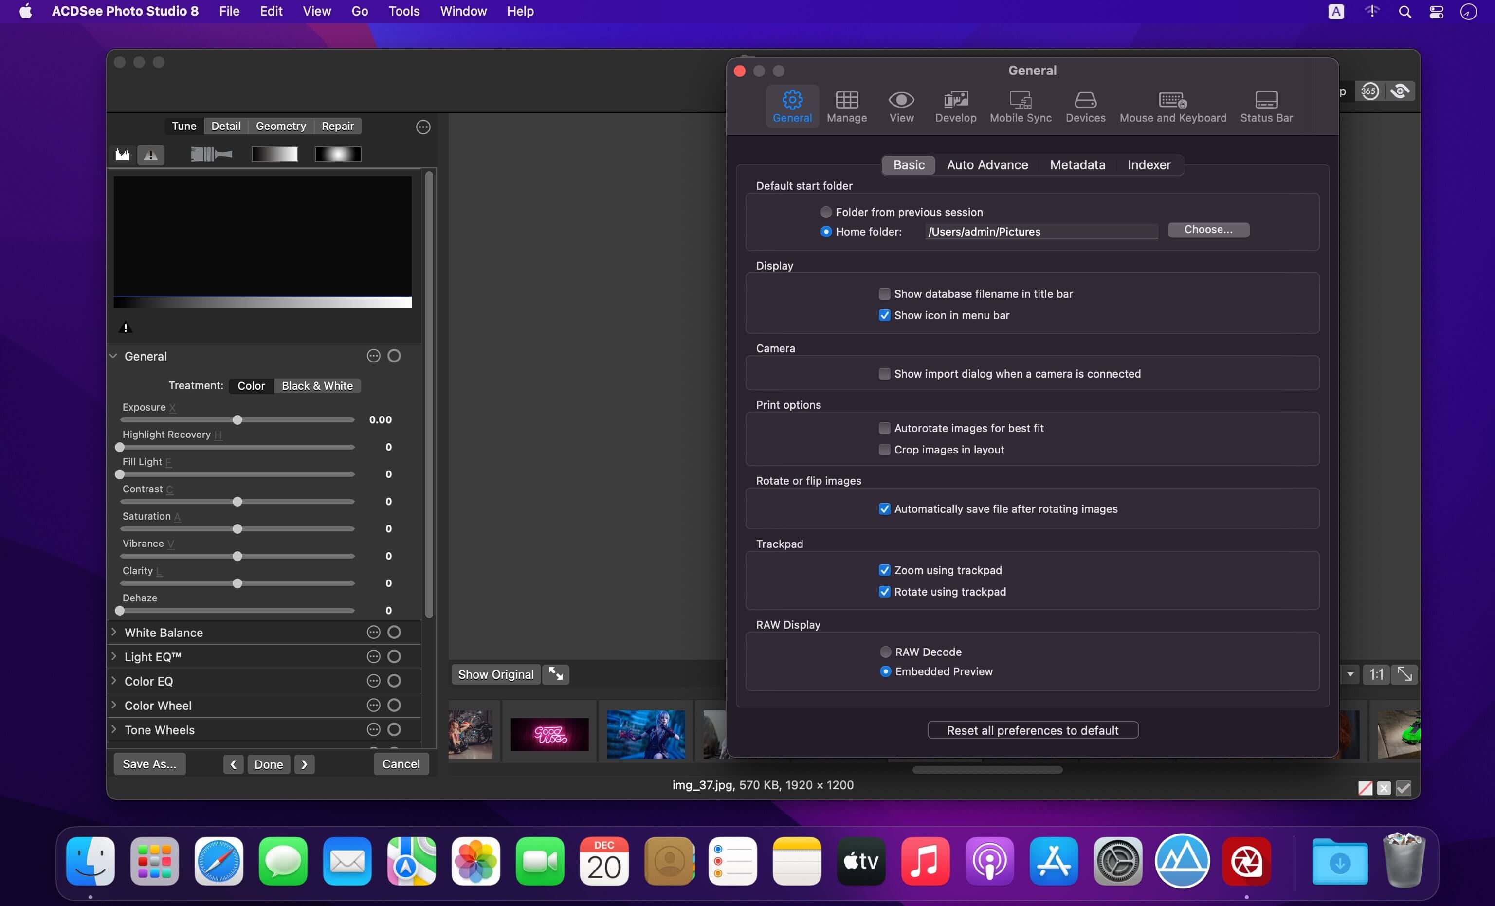Uncheck Zoom using trackpad
This screenshot has height=906, width=1495.
884,570
